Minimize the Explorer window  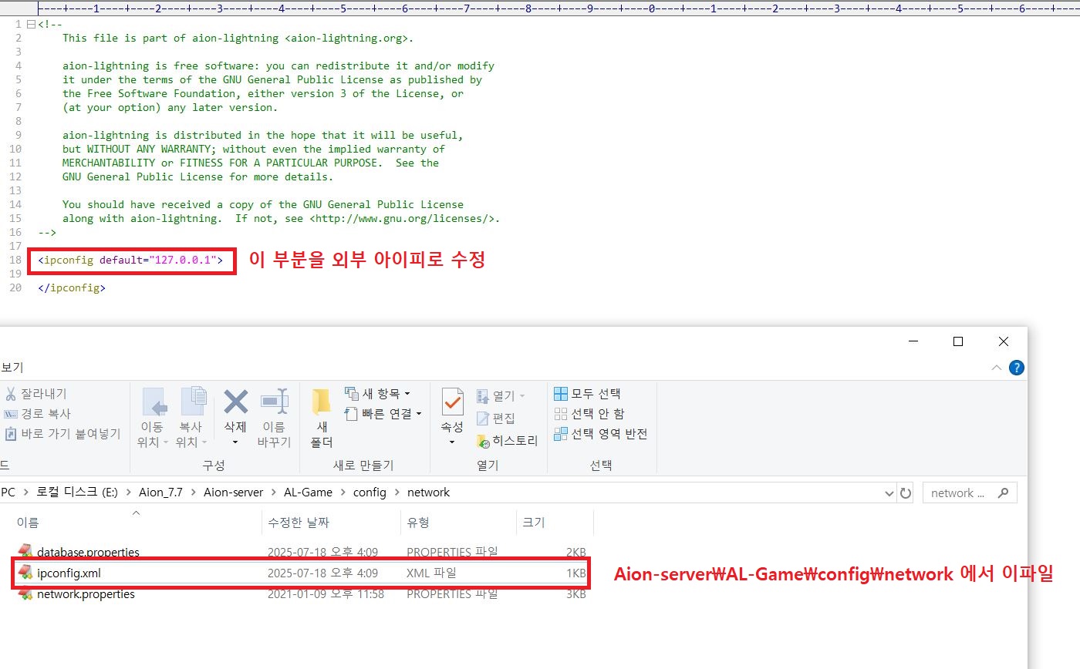[913, 341]
